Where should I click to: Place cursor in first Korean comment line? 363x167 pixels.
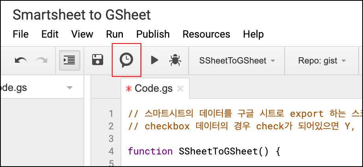(x=245, y=114)
